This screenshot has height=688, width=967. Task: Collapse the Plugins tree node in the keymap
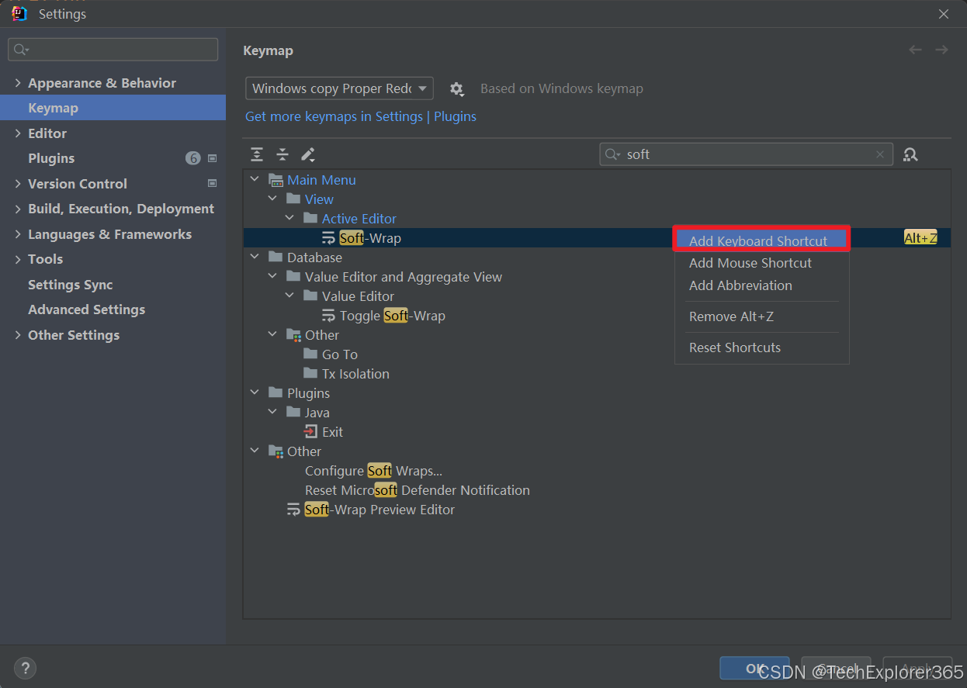tap(255, 393)
